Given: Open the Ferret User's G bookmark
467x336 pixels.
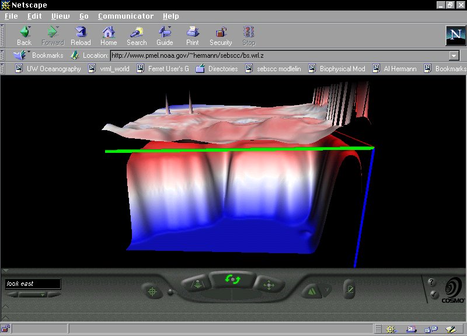Looking at the screenshot, I should [163, 69].
